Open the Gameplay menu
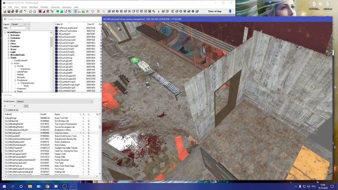This screenshot has height=190, width=338. pyautogui.click(x=67, y=7)
